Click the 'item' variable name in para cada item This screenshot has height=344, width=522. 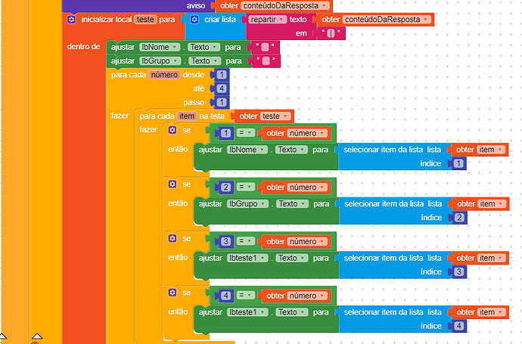pyautogui.click(x=186, y=116)
